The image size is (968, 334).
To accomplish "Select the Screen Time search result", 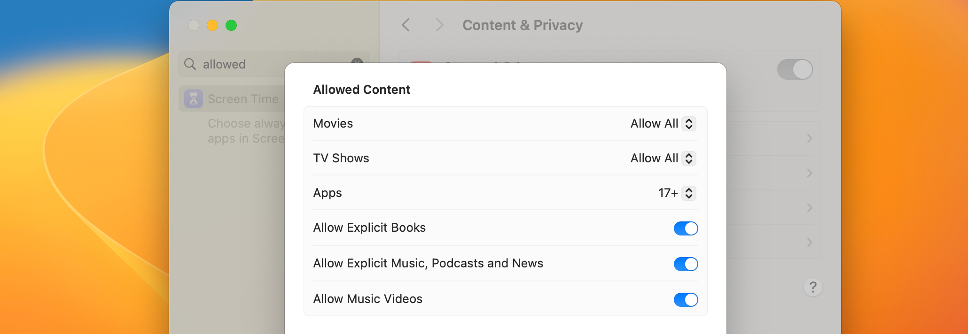I will click(x=235, y=99).
